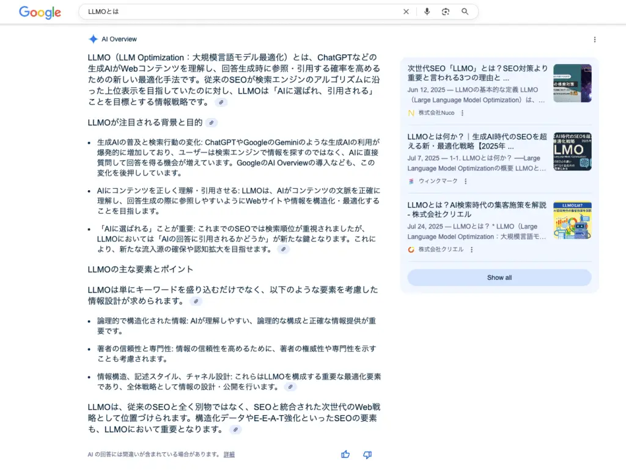Open AI Overview three-dot options menu
626x470 pixels.
click(594, 40)
